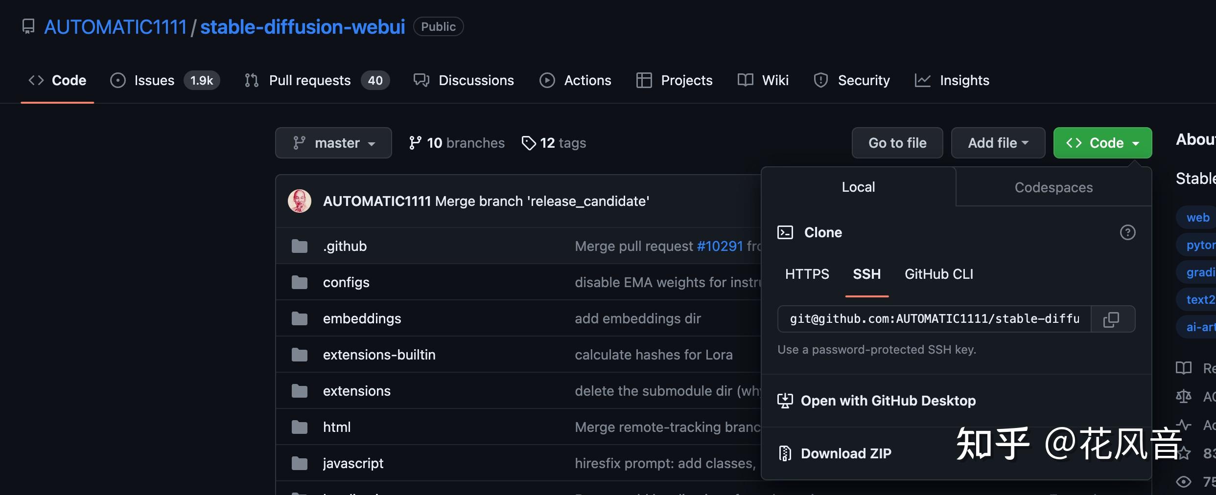Viewport: 1216px width, 495px height.
Task: Click the AUTOMATIC1111 commit author avatar
Action: click(300, 201)
